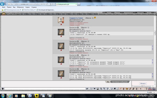
Task: Switch to the Чат tab
Action: 108,82
